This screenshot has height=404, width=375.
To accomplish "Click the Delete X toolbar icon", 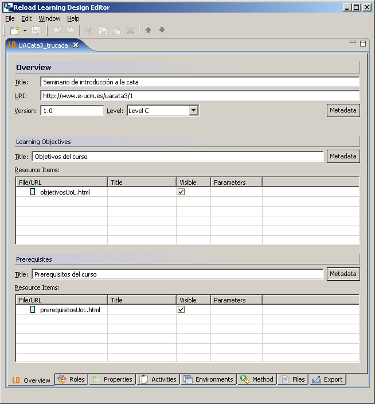I will (130, 30).
